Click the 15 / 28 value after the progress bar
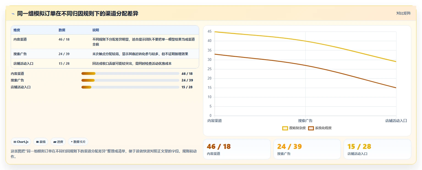This screenshot has height=170, width=422. pos(187,87)
